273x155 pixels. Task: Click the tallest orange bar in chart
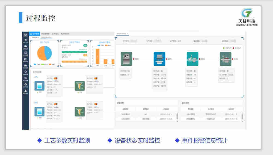[x=97, y=56]
